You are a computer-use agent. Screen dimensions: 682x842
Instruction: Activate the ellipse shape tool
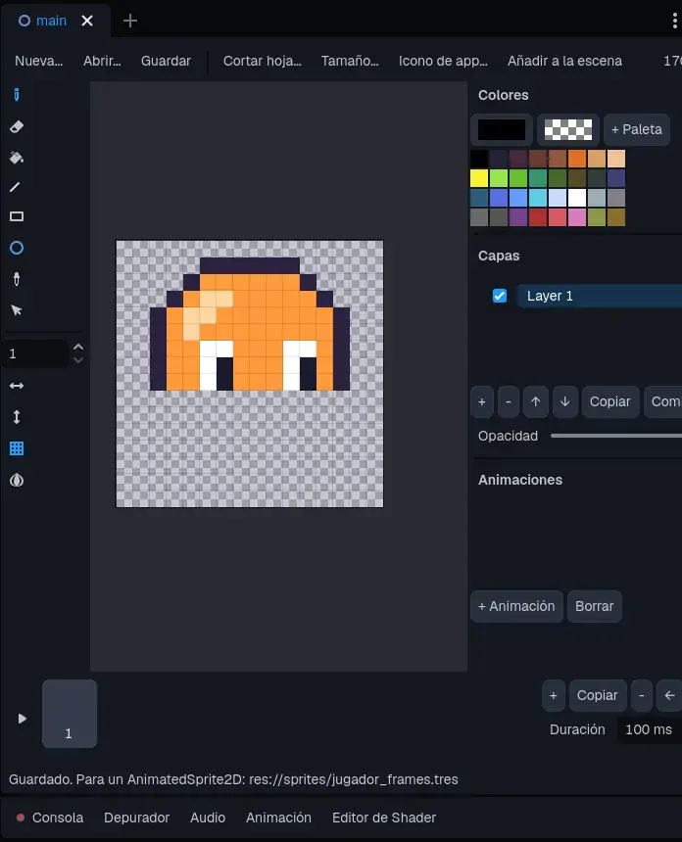17,248
